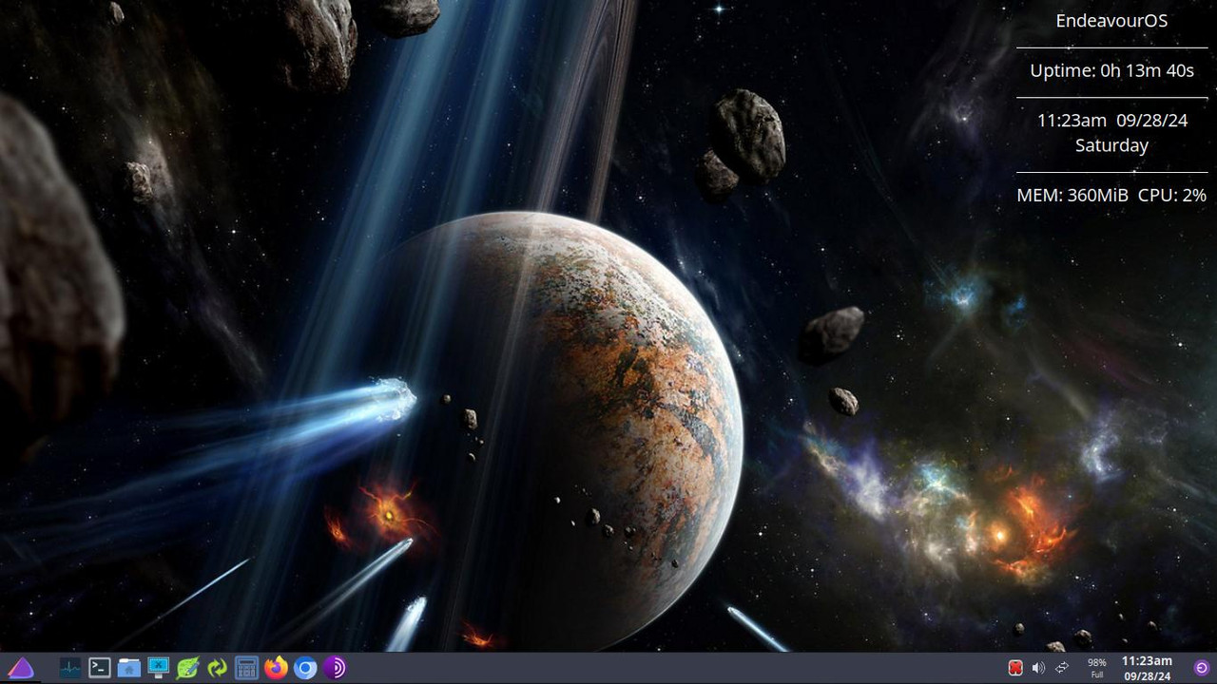Open the green leaf text editor
The width and height of the screenshot is (1217, 684).
pos(188,668)
